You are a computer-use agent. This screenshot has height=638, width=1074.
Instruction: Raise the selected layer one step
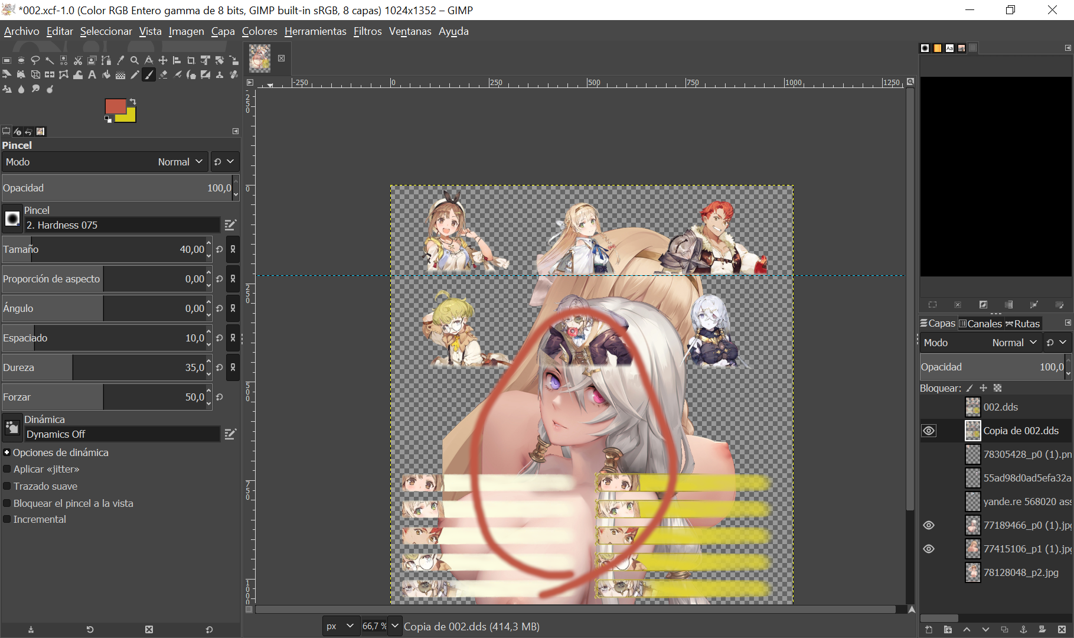click(x=967, y=630)
